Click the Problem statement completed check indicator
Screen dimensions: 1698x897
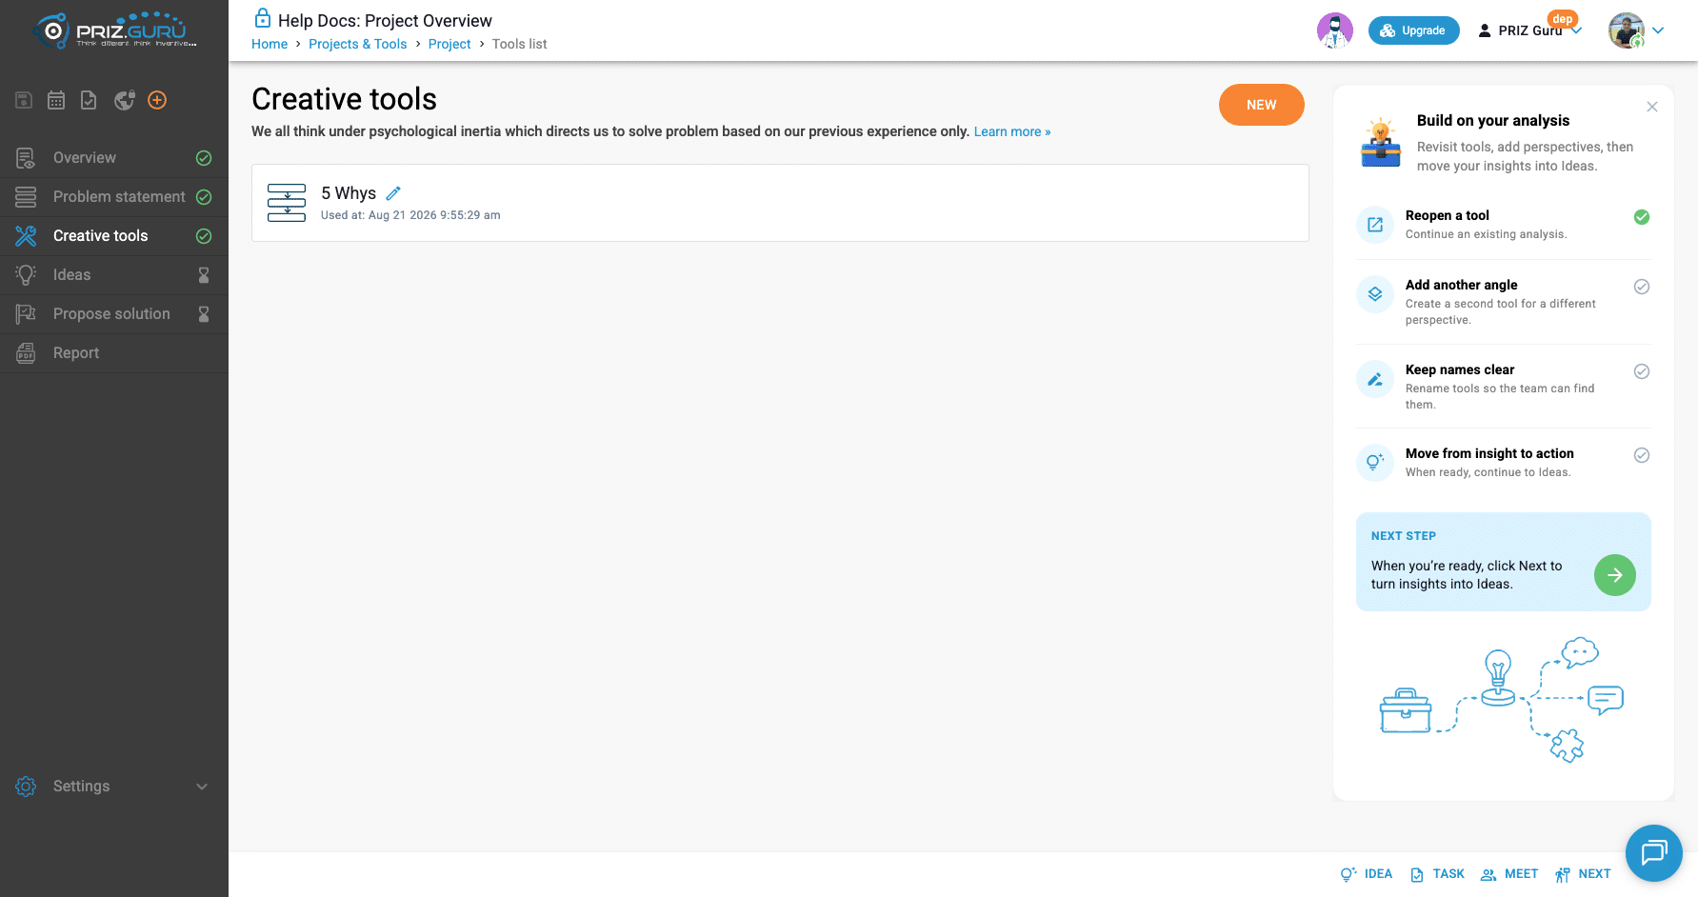(x=204, y=197)
